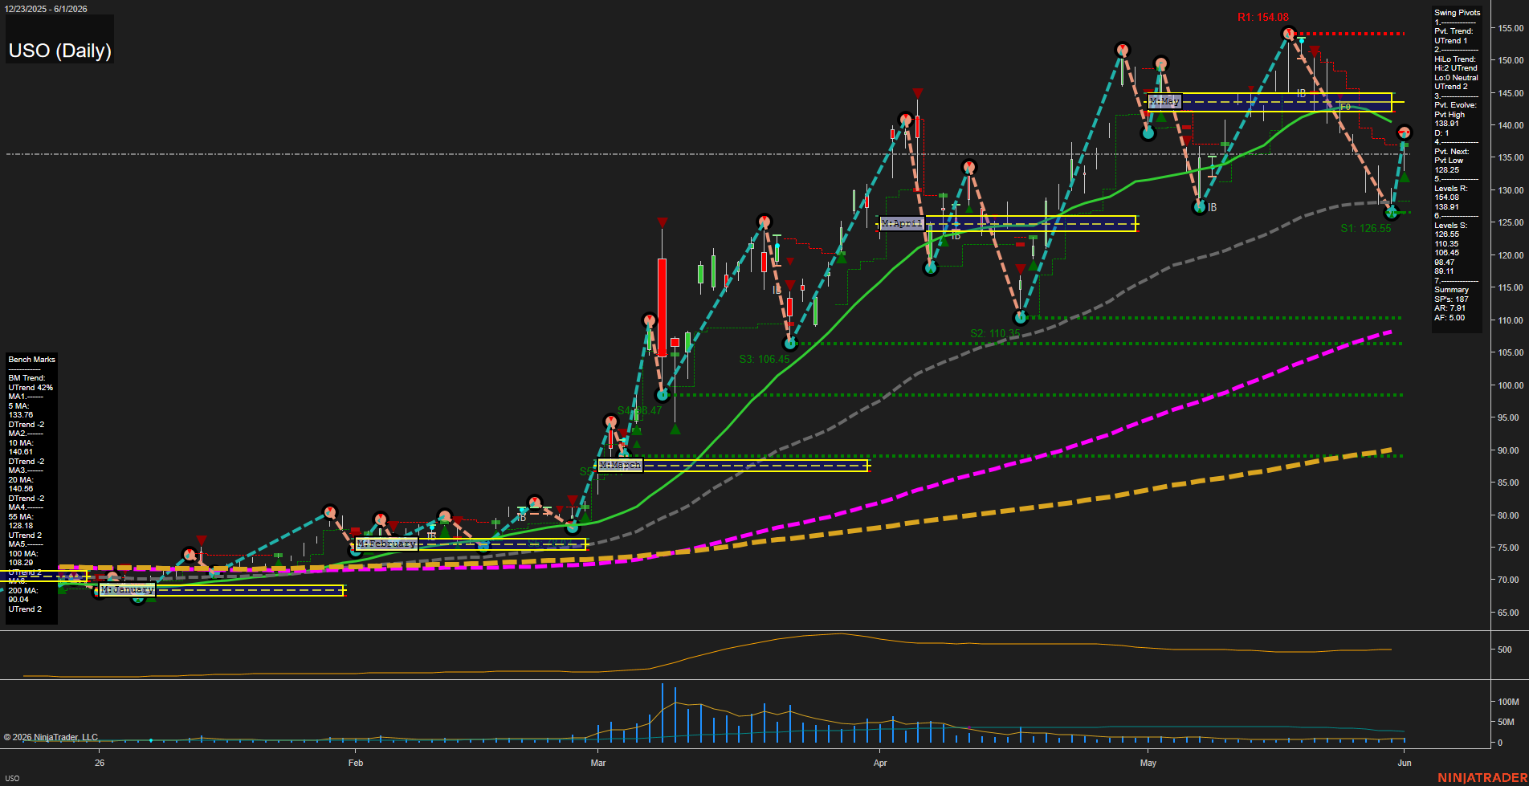Select the M:March monthly range label
The image size is (1529, 786).
[x=620, y=465]
